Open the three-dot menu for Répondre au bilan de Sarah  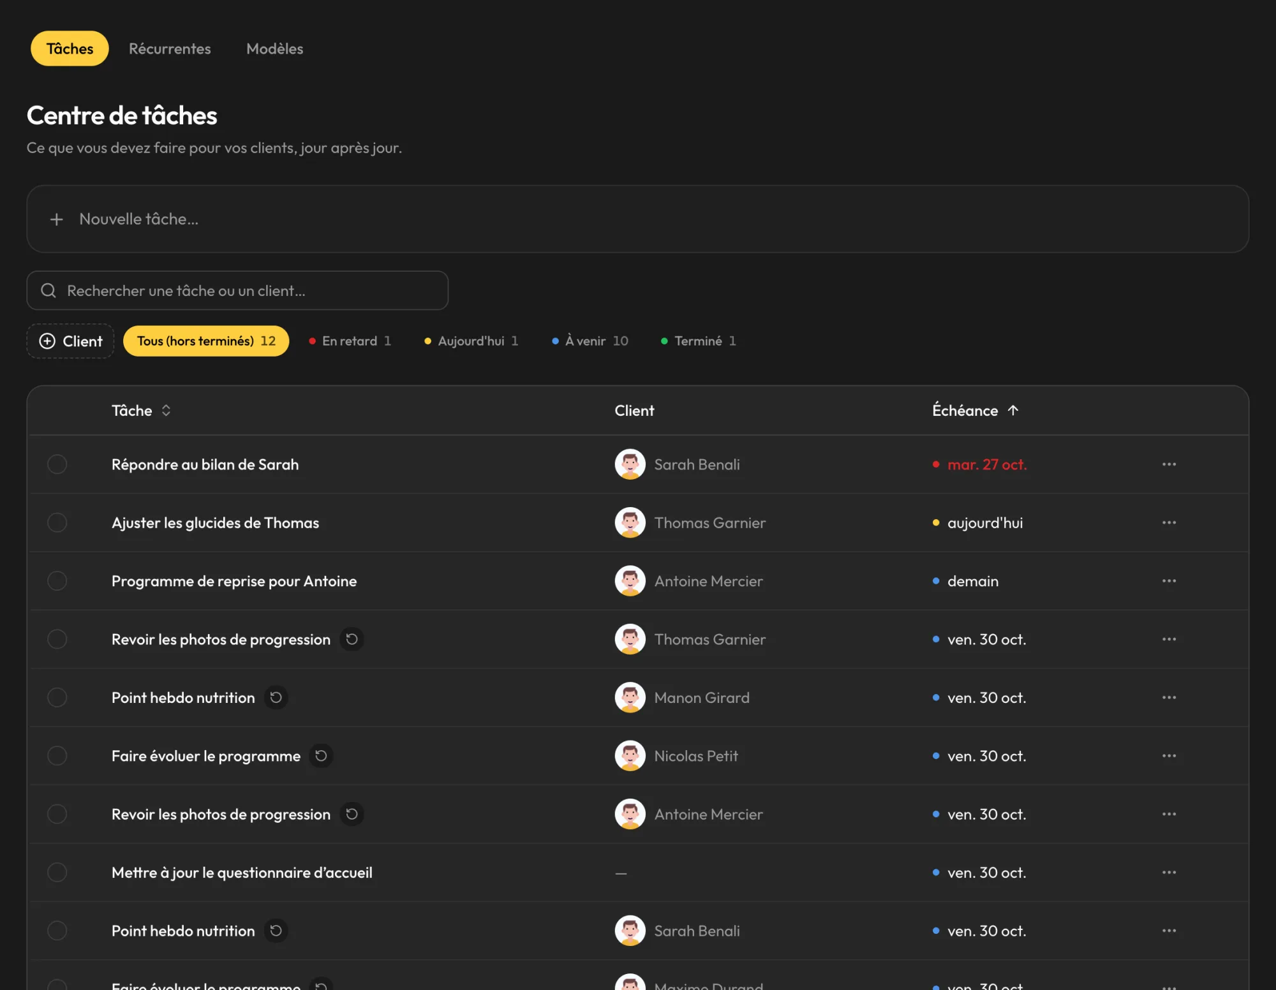click(1169, 464)
